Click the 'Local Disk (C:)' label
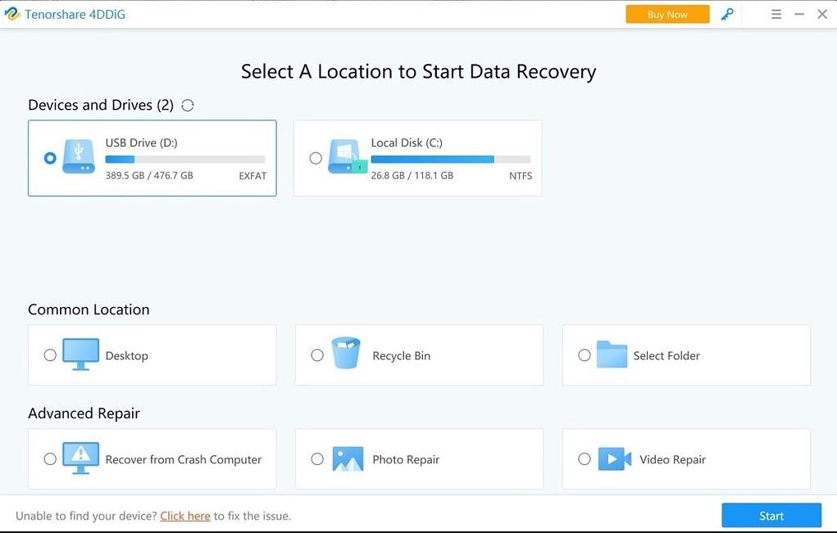Viewport: 837px width, 533px height. [407, 142]
